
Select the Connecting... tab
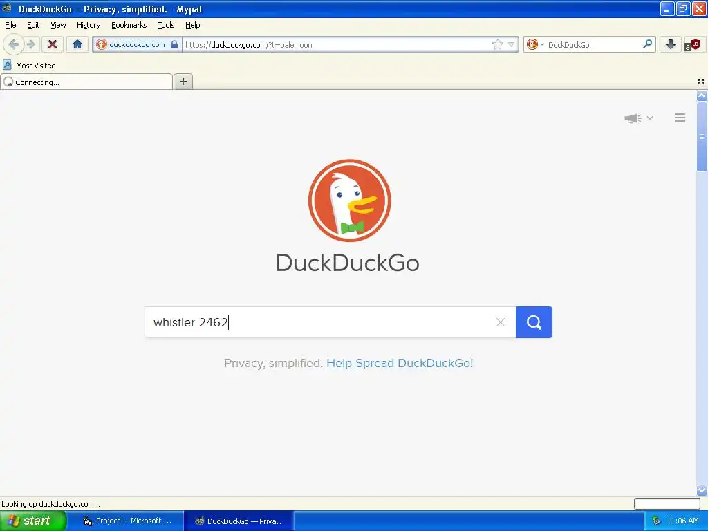click(x=86, y=82)
